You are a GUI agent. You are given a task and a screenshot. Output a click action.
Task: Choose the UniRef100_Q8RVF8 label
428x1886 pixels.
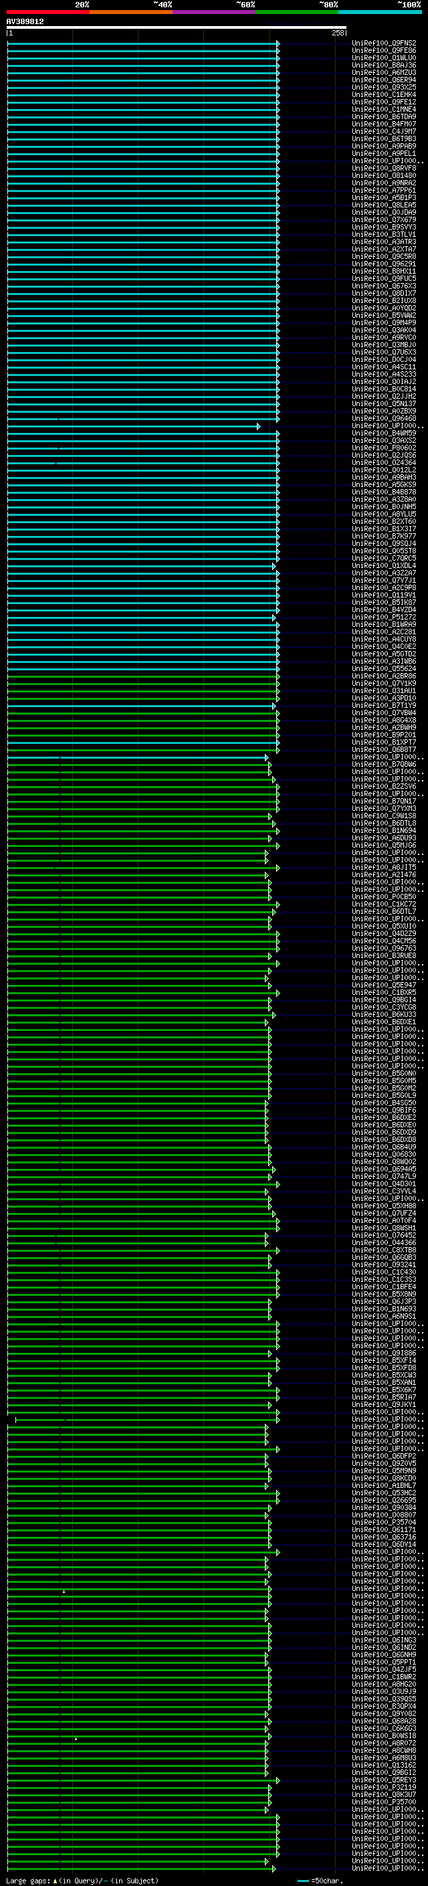[384, 169]
